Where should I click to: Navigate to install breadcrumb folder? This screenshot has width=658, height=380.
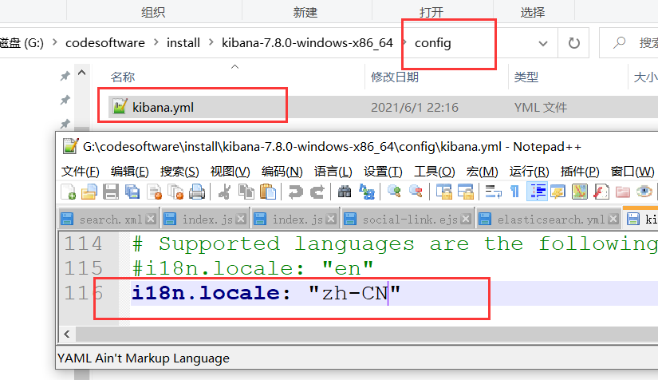[183, 43]
